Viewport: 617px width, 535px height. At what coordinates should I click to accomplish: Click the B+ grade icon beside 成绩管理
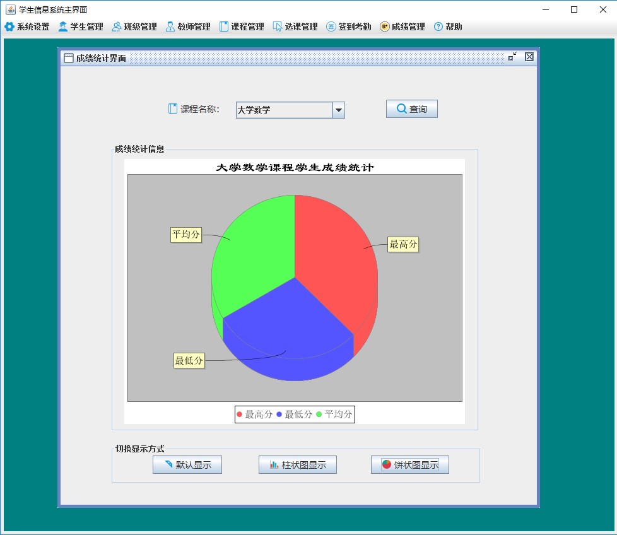[x=384, y=26]
